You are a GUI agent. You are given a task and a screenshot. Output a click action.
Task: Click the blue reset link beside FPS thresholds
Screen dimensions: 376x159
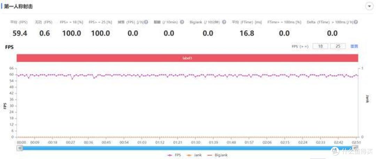pyautogui.click(x=354, y=46)
